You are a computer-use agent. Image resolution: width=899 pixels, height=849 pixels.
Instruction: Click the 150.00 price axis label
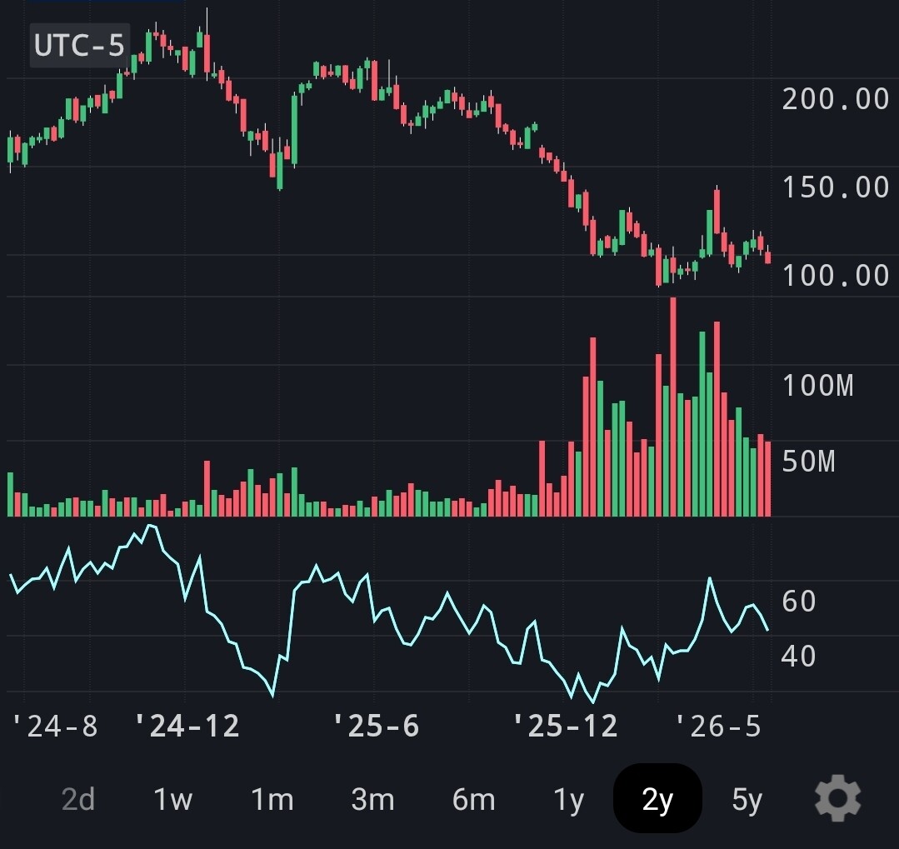coord(836,187)
